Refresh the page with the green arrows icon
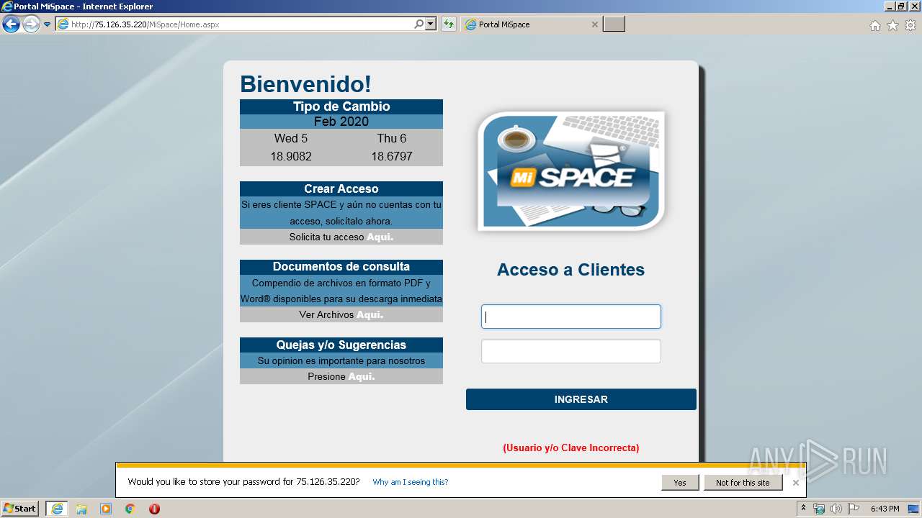The image size is (922, 518). 449,24
